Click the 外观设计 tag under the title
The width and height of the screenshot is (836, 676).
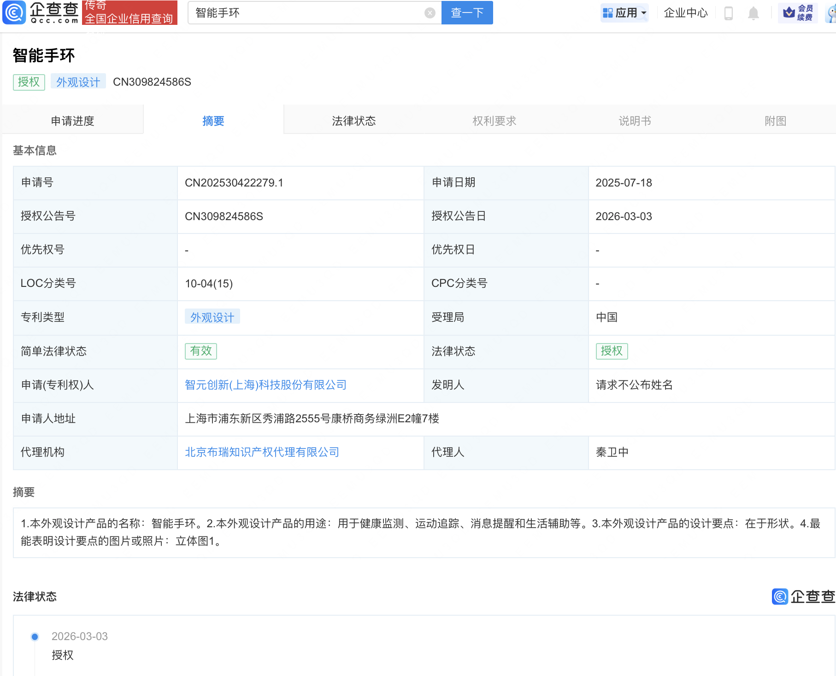(78, 82)
